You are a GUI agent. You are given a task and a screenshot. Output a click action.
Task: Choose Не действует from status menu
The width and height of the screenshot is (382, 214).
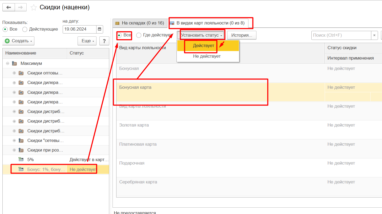tap(207, 56)
